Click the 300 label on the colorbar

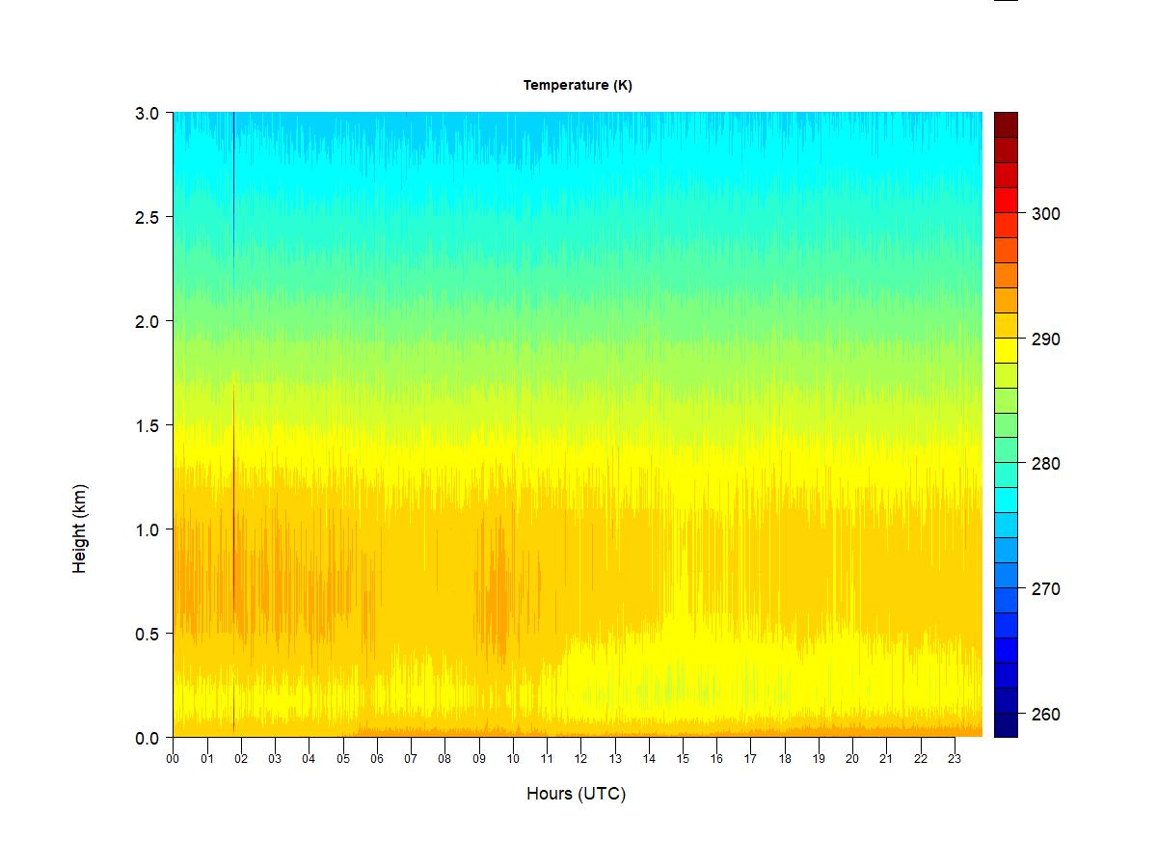[x=1045, y=214]
